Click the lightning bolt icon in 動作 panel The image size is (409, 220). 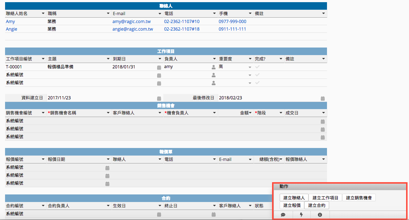tap(302, 215)
